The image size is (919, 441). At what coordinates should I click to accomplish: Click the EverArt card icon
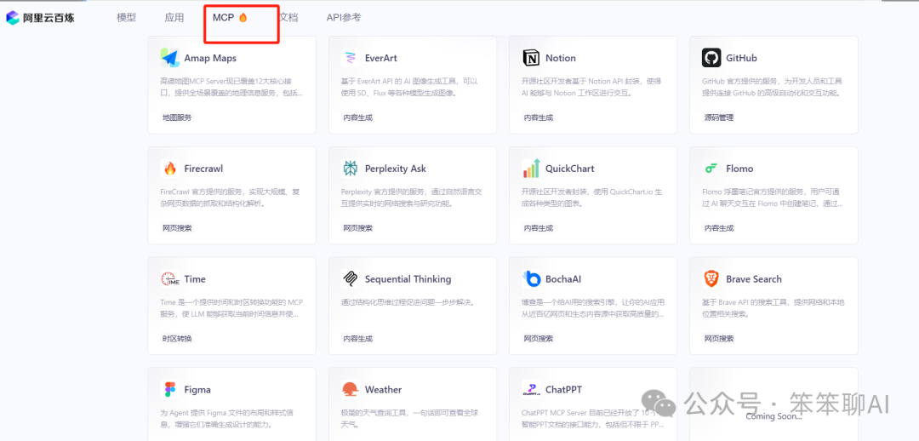pyautogui.click(x=350, y=58)
